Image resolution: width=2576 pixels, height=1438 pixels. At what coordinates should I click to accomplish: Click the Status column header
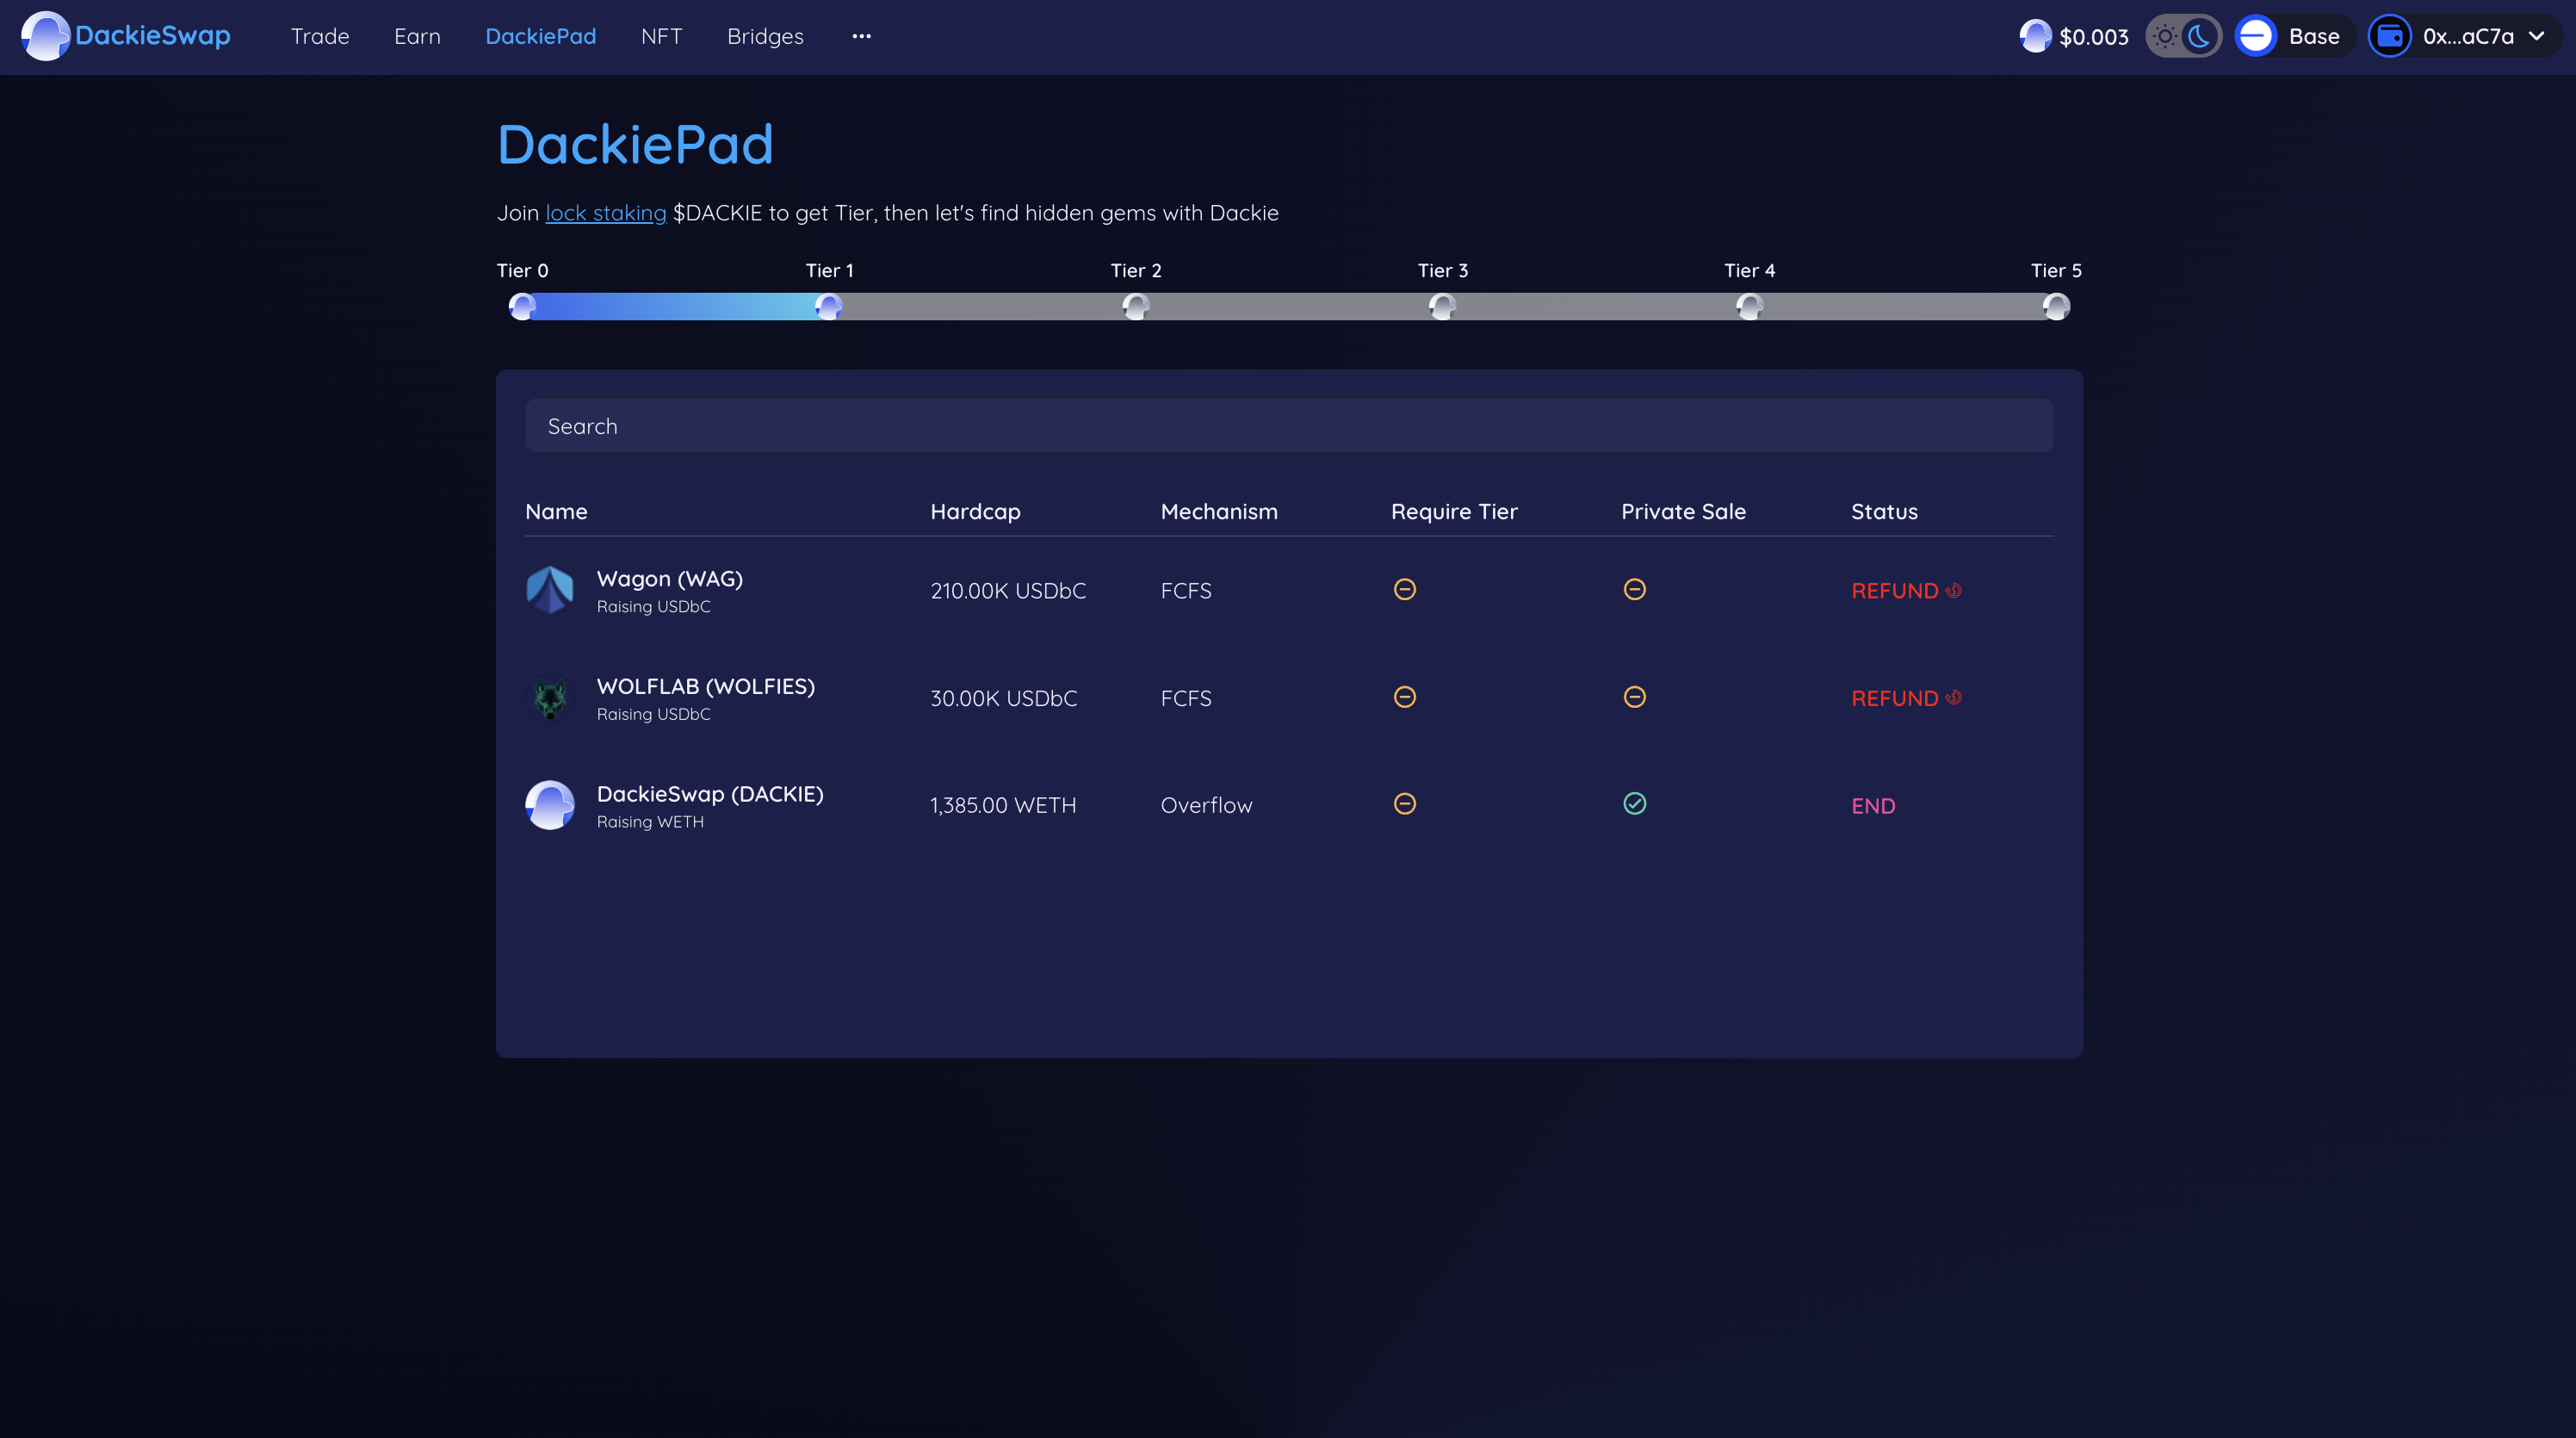(x=1884, y=512)
